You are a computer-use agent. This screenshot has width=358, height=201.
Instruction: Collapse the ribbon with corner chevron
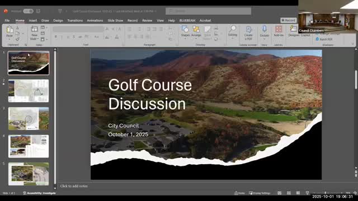point(352,44)
